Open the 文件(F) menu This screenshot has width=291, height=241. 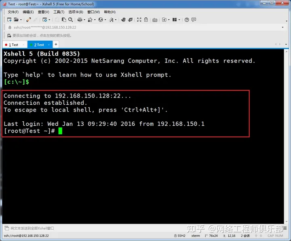click(x=13, y=12)
